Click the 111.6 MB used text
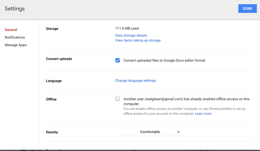The image size is (260, 151). pyautogui.click(x=127, y=28)
